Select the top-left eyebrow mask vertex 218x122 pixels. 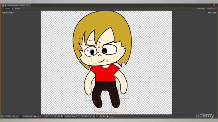click(79, 39)
